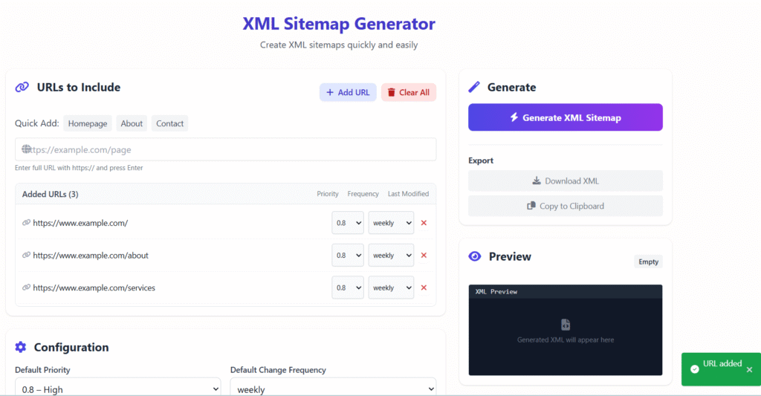
Task: Quick add the About URL
Action: tap(132, 123)
